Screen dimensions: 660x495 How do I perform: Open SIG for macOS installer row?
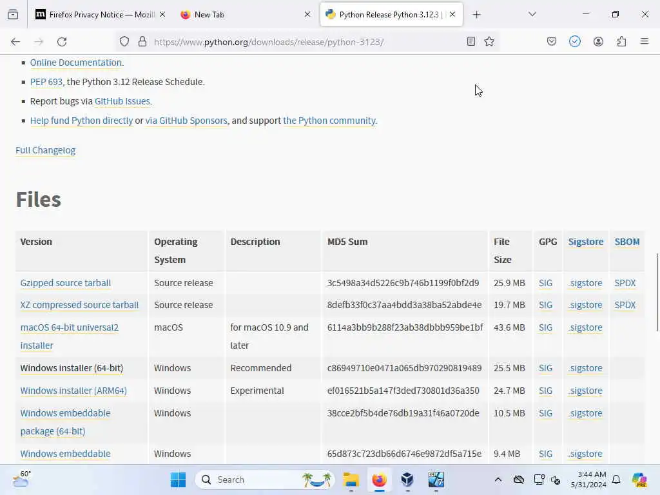545,328
